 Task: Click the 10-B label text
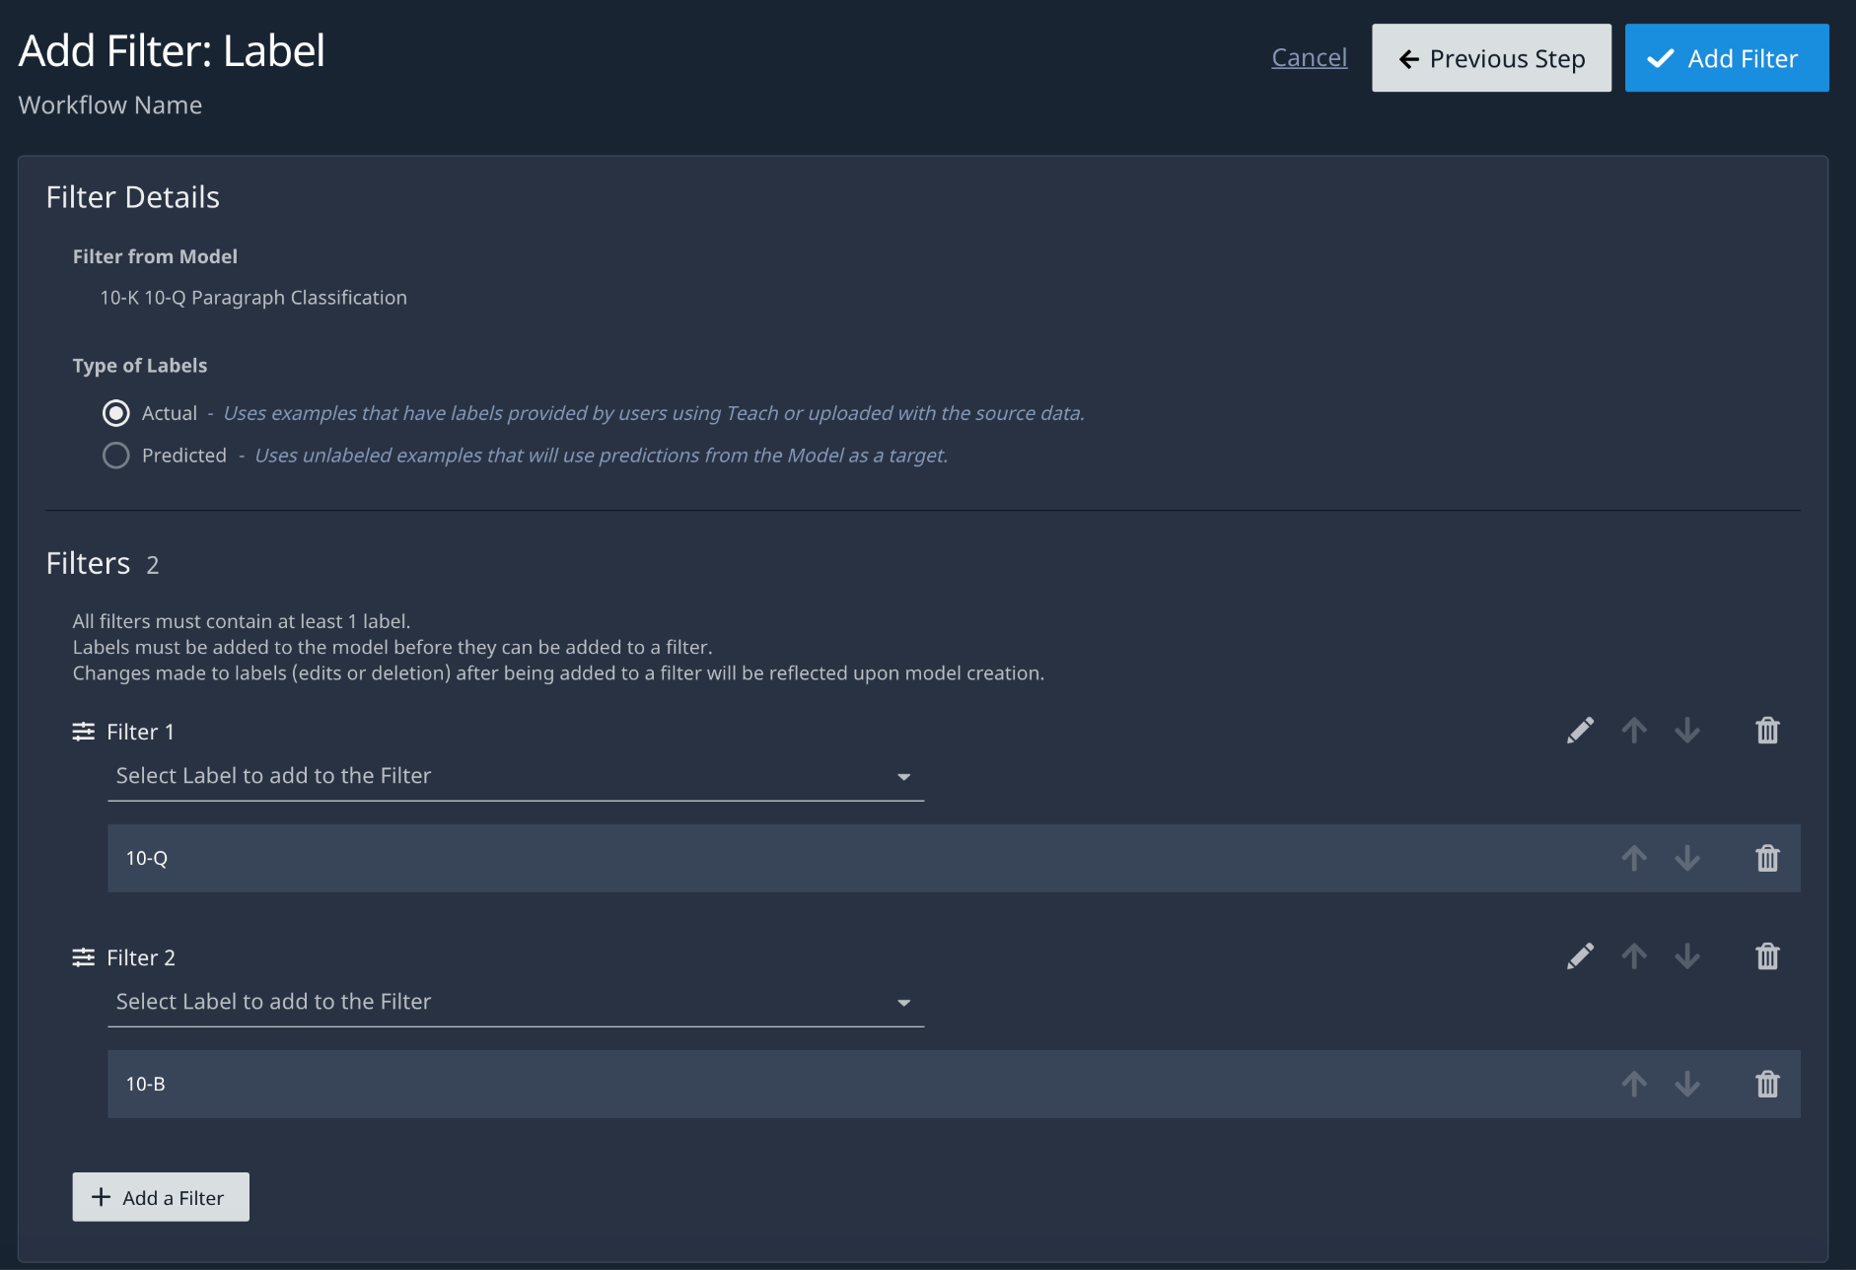coord(146,1084)
